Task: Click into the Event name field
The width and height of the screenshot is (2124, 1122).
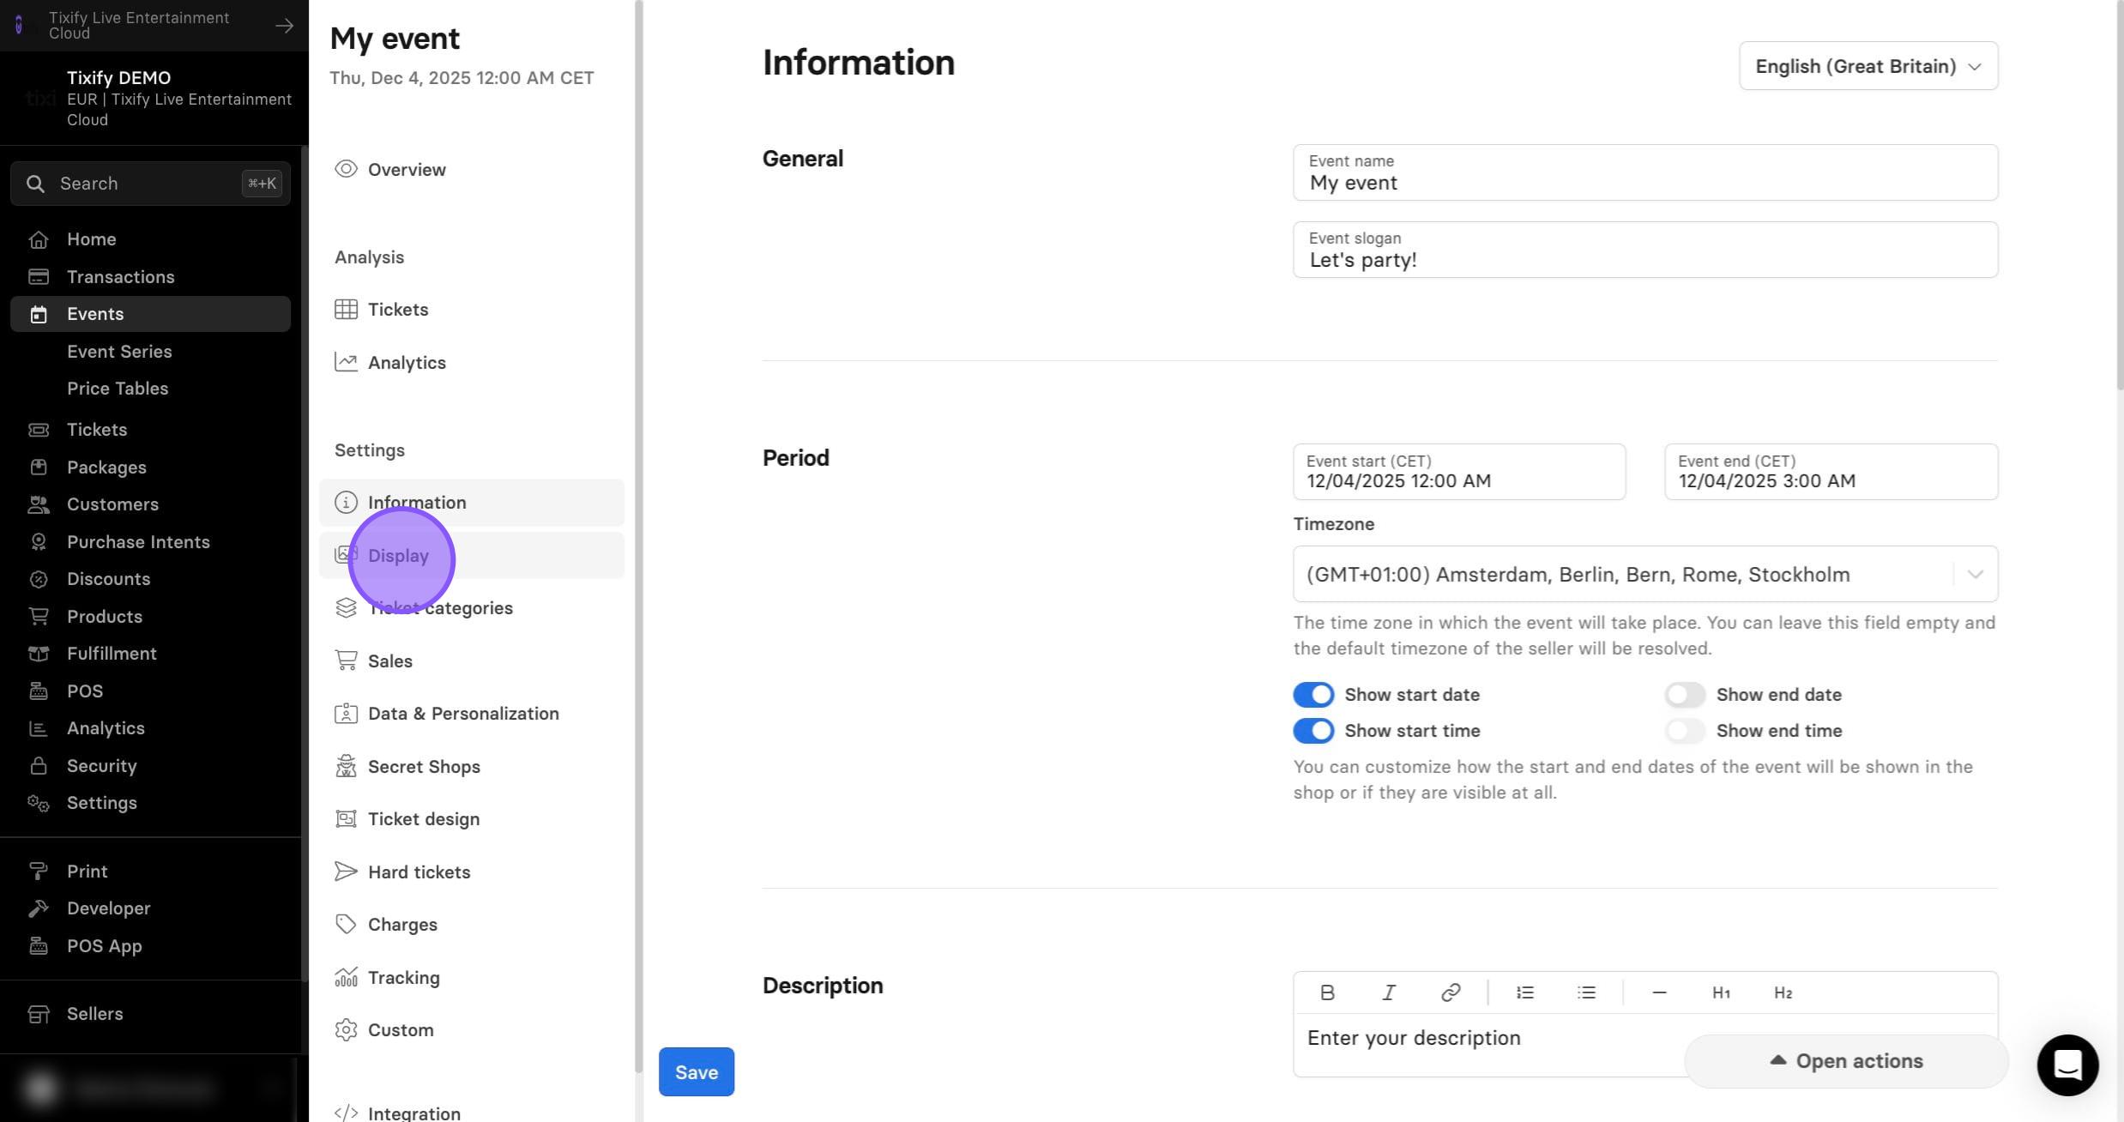Action: (x=1645, y=172)
